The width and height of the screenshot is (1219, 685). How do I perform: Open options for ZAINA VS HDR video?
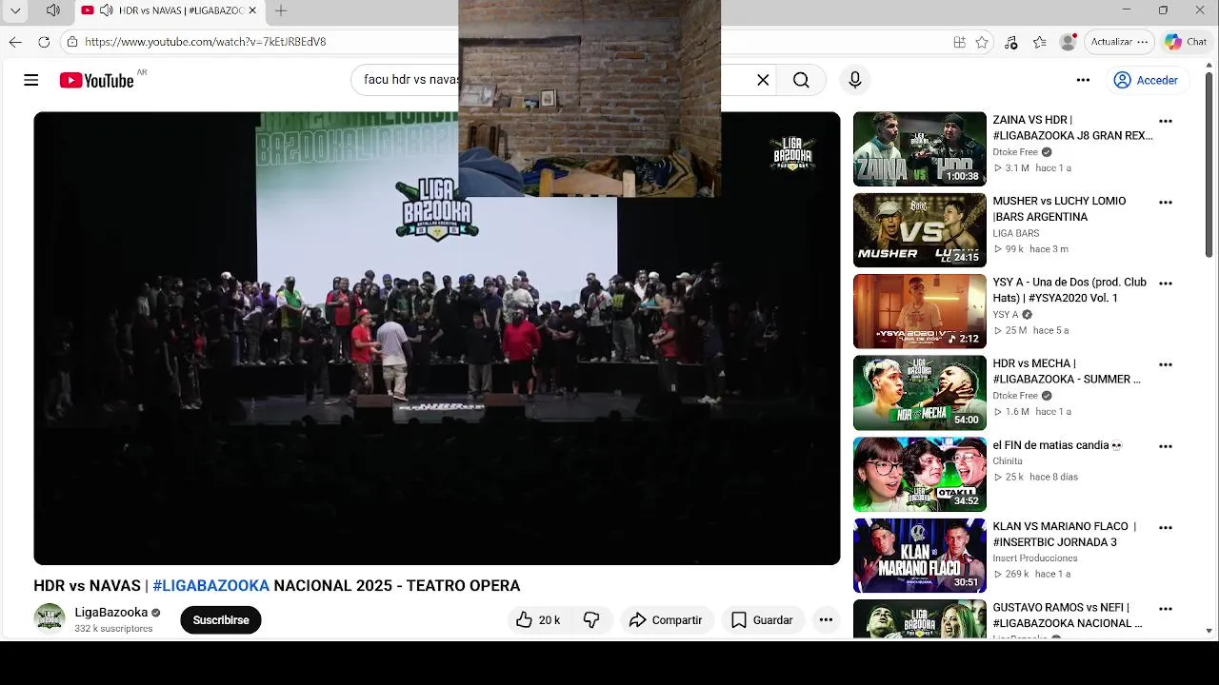point(1166,122)
